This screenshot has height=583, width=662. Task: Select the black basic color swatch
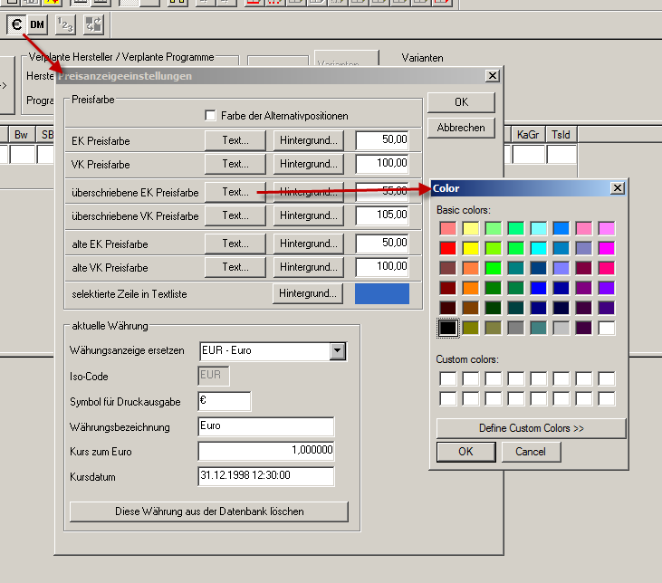pos(447,328)
